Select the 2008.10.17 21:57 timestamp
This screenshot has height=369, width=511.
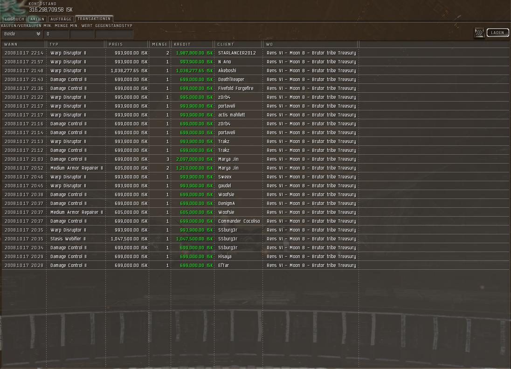[24, 62]
